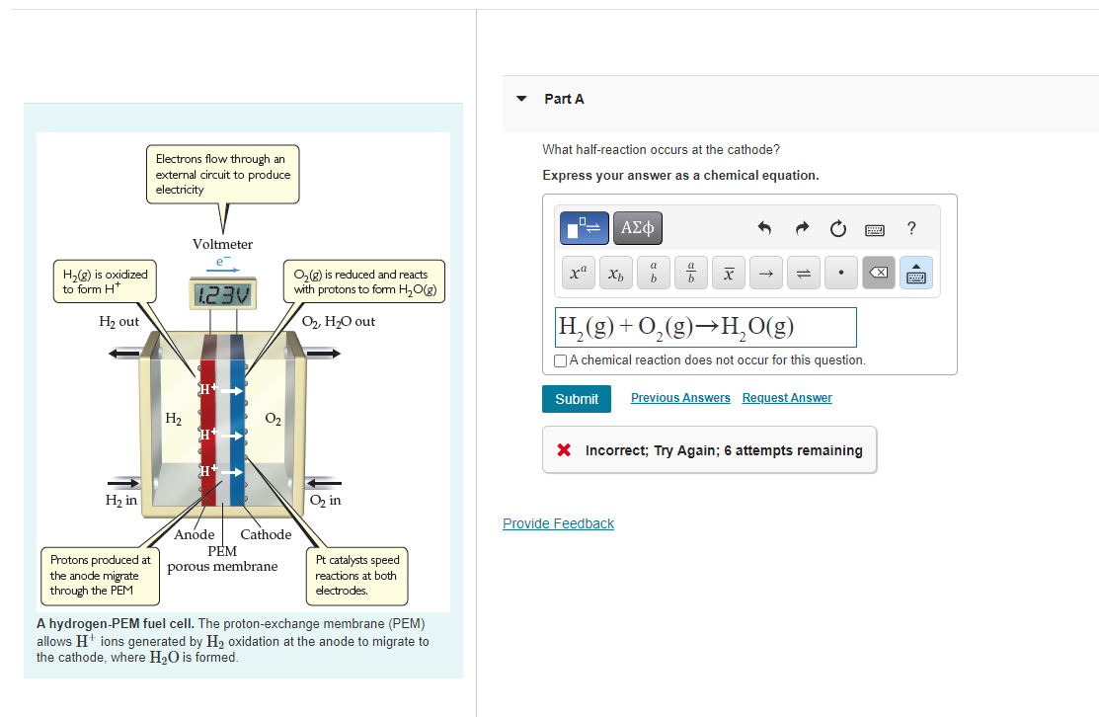Screen dimensions: 1099x717
Task: Insert the equilibrium double-arrow symbol
Action: [x=804, y=273]
